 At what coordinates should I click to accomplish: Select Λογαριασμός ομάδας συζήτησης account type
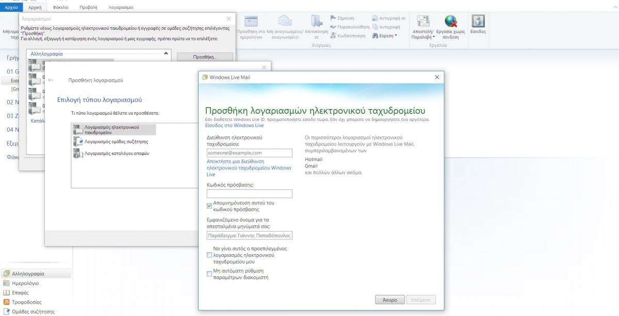pyautogui.click(x=111, y=141)
